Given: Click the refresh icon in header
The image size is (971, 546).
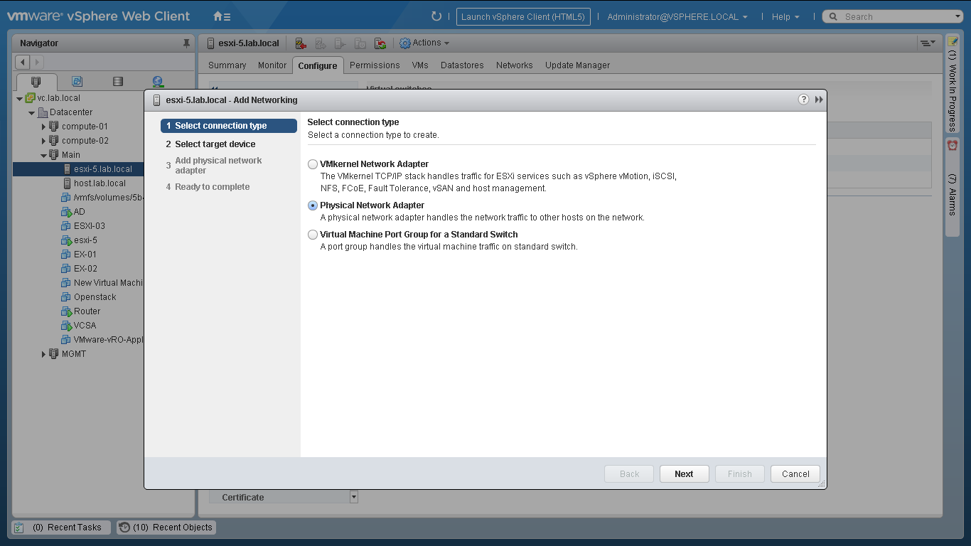Looking at the screenshot, I should click(x=436, y=16).
